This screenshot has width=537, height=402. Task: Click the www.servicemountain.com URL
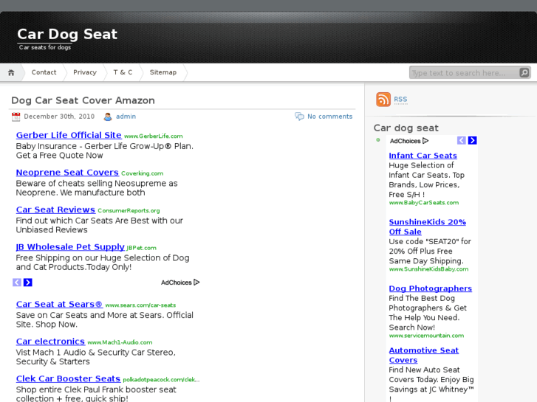[426, 336]
